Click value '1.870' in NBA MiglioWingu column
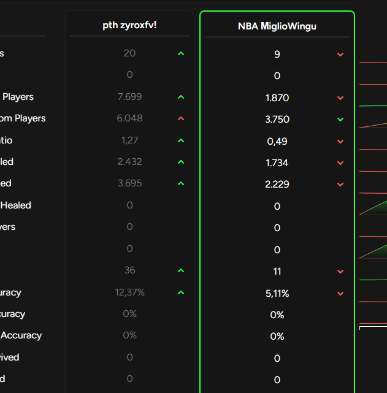This screenshot has height=393, width=387. 277,98
